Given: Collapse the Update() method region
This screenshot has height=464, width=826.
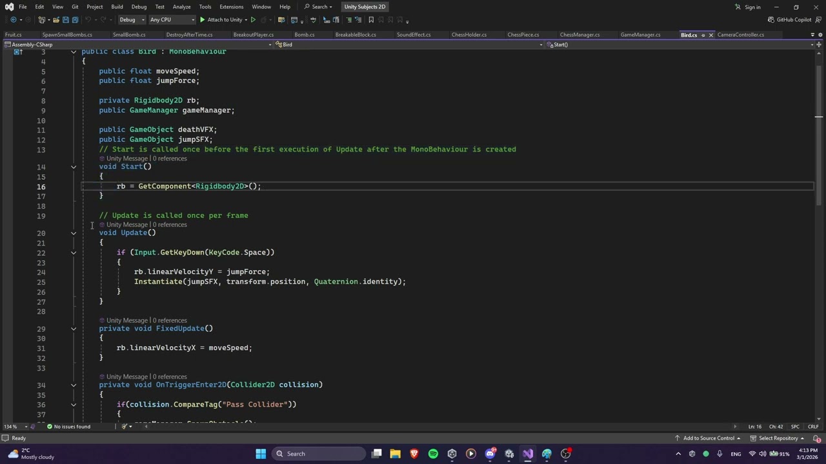Looking at the screenshot, I should click(74, 233).
